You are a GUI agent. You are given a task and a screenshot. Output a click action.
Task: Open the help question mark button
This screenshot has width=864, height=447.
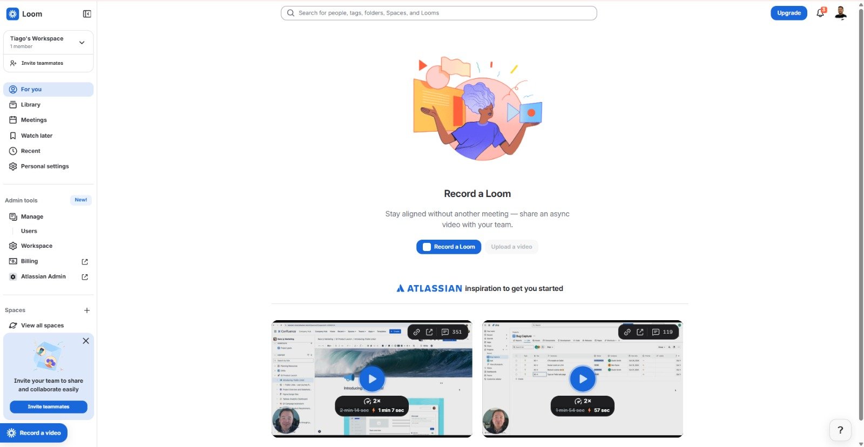click(x=840, y=430)
